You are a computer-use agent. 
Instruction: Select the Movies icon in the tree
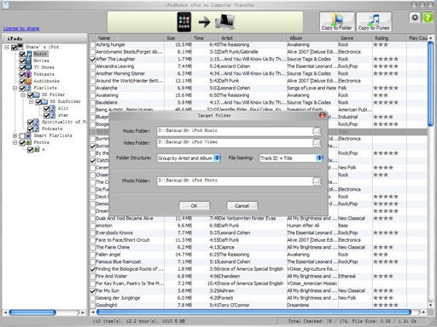tap(29, 60)
